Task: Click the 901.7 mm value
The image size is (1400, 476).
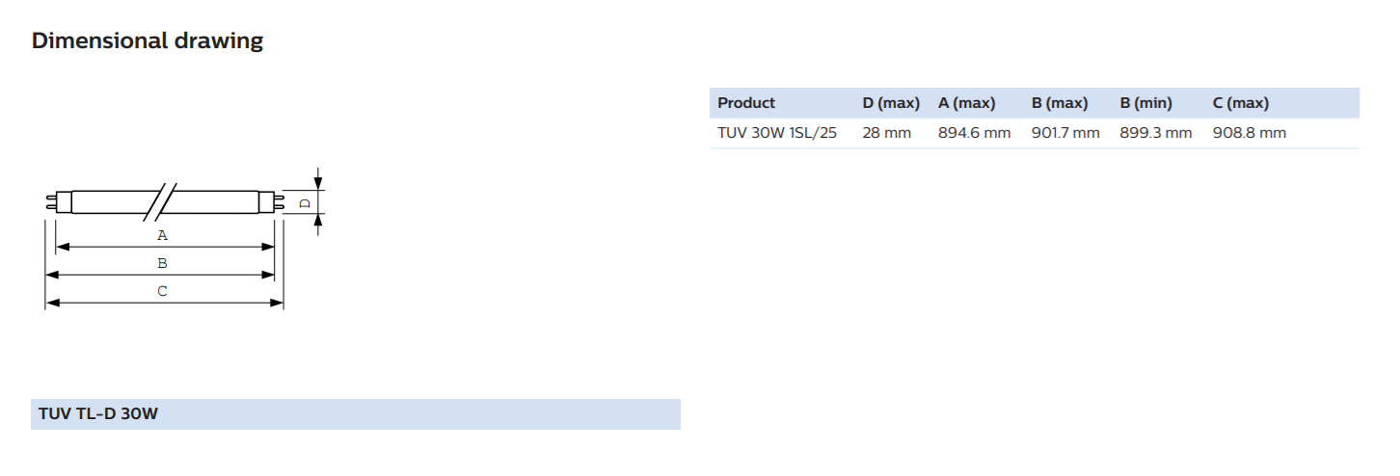Action: point(1065,133)
